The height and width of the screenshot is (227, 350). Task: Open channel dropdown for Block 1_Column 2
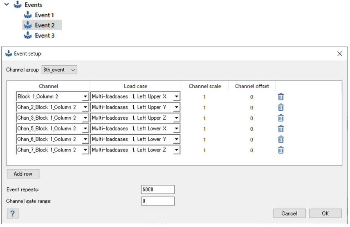coord(85,97)
